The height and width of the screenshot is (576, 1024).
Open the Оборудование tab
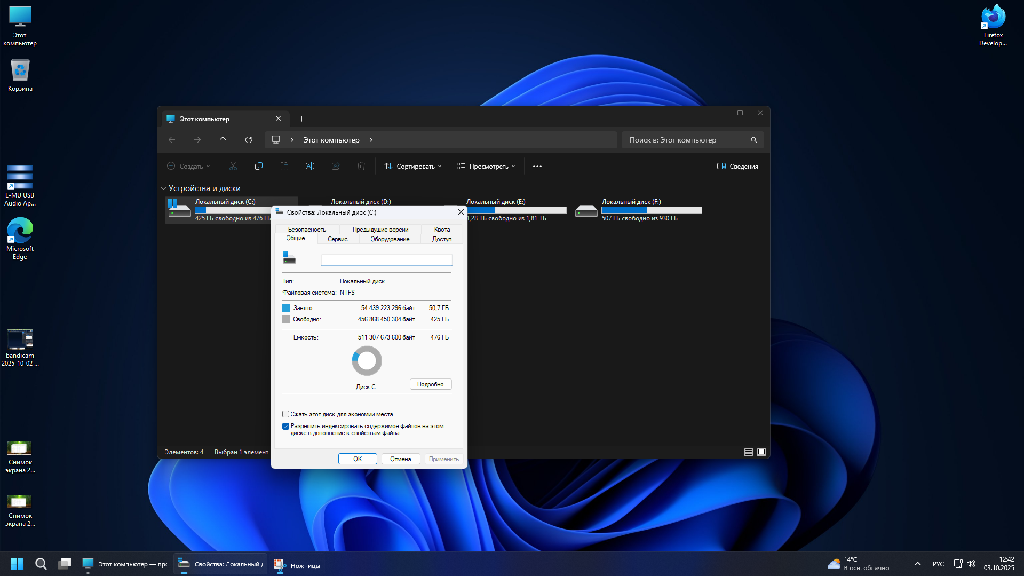(390, 239)
